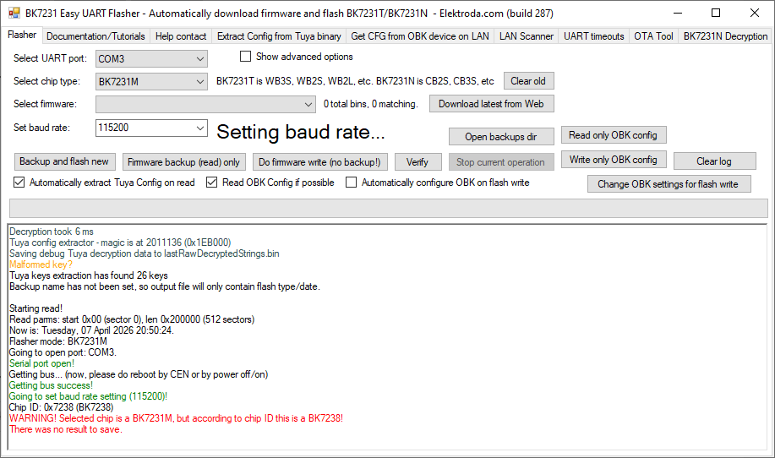Click log line 'Getting bus success!'

[51, 385]
